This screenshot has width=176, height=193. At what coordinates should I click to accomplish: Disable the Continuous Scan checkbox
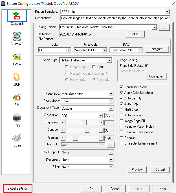(122, 87)
